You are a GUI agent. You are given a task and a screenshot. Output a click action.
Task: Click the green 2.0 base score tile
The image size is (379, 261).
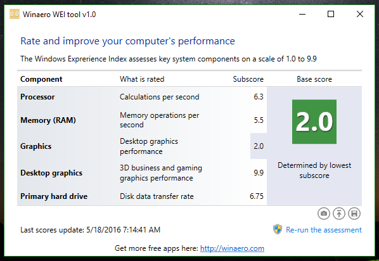(x=314, y=122)
